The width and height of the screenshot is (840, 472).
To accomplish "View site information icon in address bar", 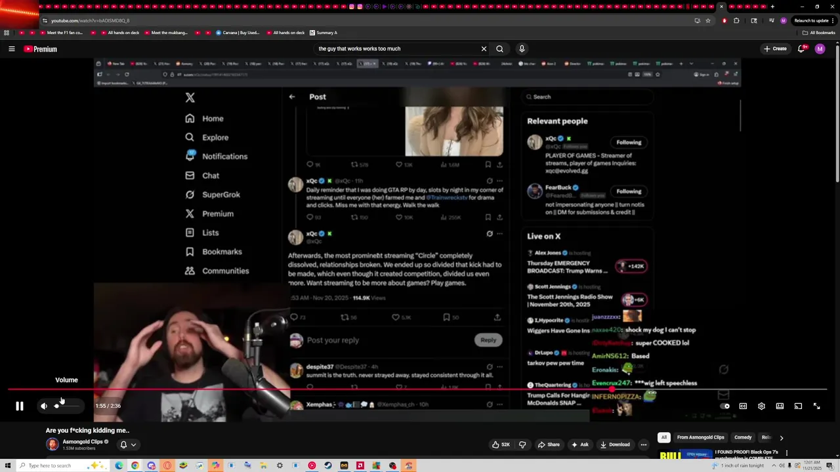I will pyautogui.click(x=45, y=20).
